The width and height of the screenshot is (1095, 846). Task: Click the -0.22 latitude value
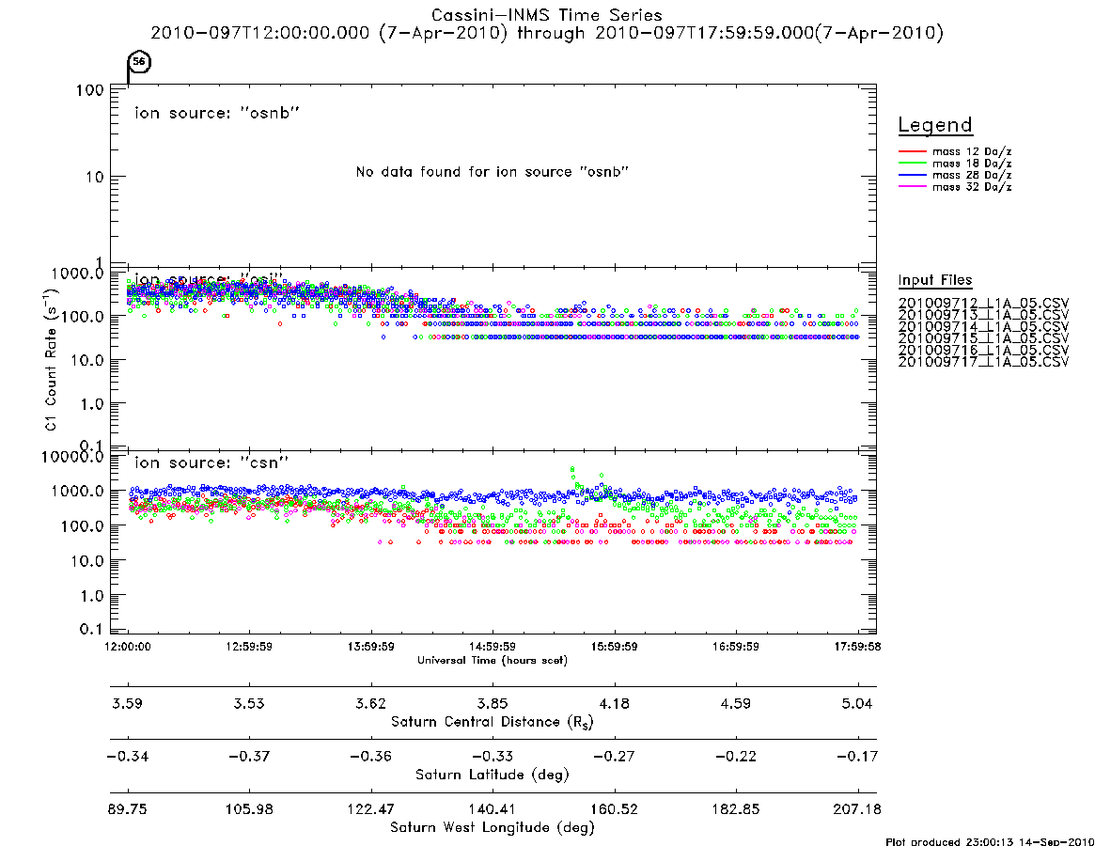click(736, 757)
